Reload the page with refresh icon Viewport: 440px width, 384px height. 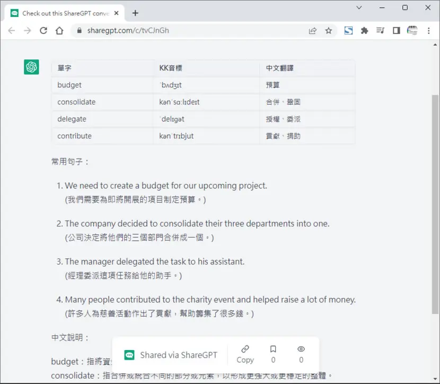[43, 30]
